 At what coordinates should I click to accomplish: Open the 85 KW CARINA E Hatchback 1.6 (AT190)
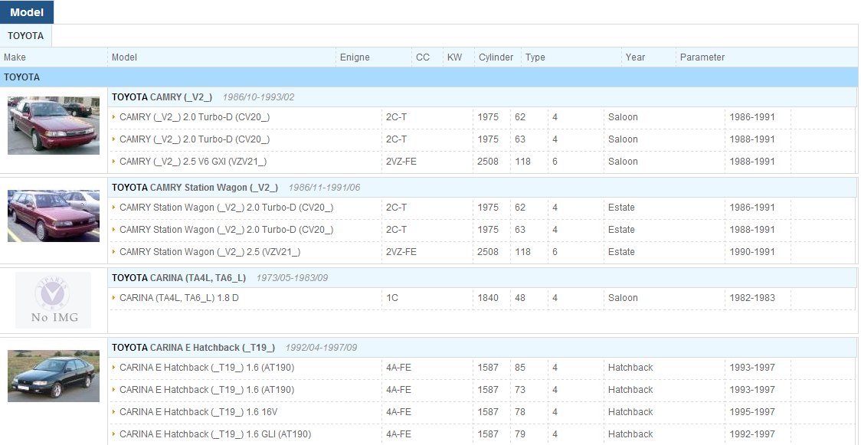click(207, 368)
